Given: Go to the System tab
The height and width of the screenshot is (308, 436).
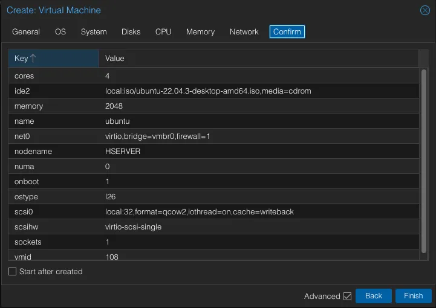Looking at the screenshot, I should (94, 32).
